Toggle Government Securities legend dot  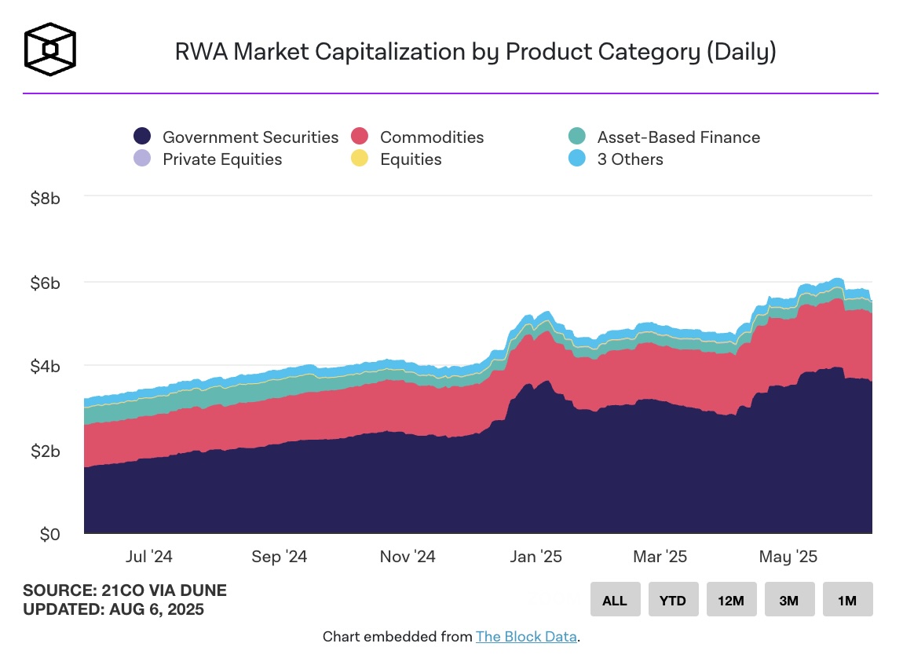pyautogui.click(x=142, y=137)
